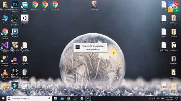Switch to OBS Studio in the taskbar
Viewport: 181px width, 101px height.
pyautogui.click(x=75, y=98)
